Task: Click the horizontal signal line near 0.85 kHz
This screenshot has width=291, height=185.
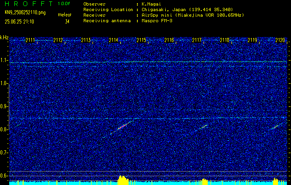Action: (x=148, y=118)
